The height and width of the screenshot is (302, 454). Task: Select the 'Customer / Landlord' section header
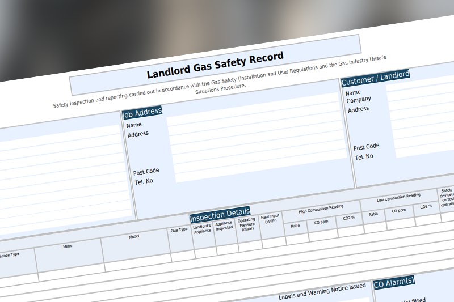[x=375, y=78]
